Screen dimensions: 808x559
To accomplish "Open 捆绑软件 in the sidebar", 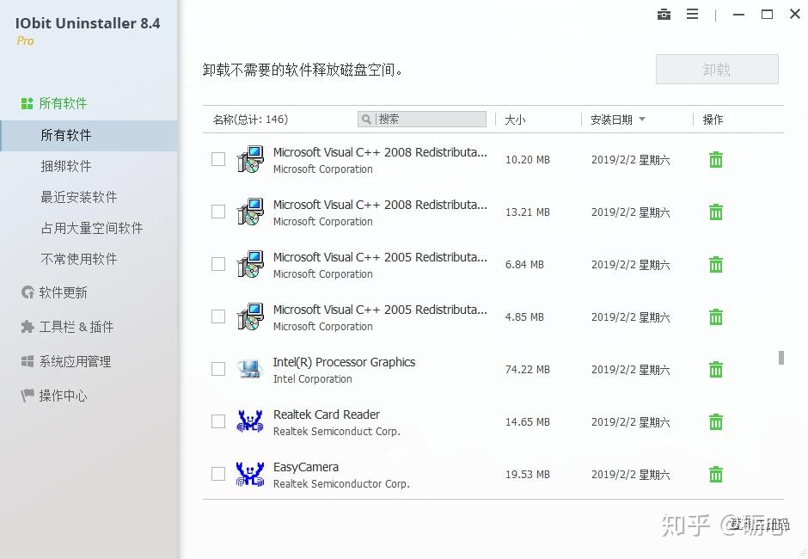I will coord(66,166).
